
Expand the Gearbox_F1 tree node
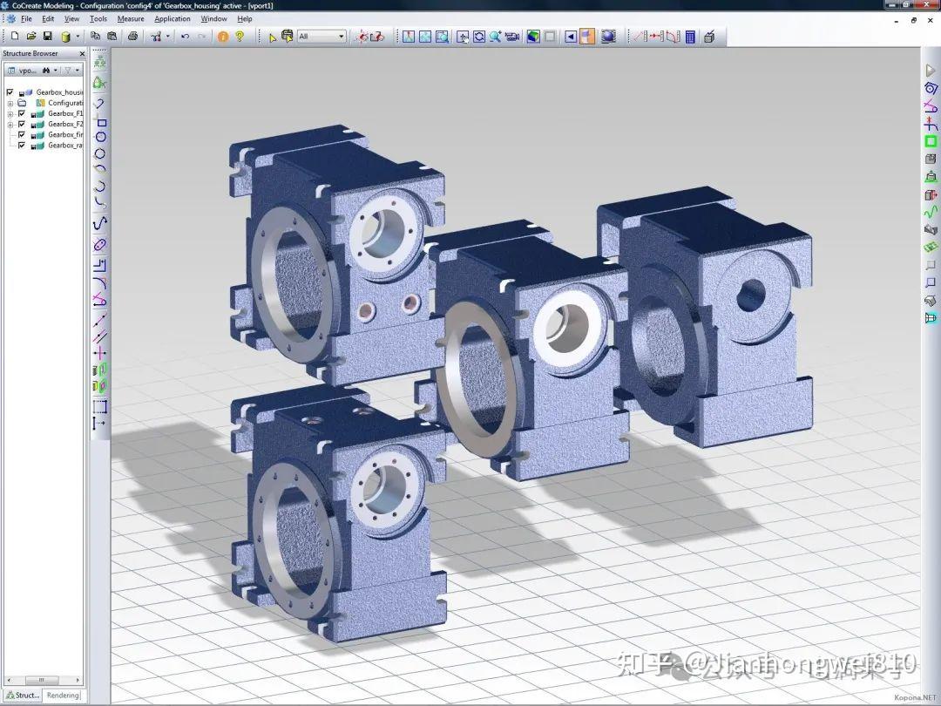click(10, 113)
